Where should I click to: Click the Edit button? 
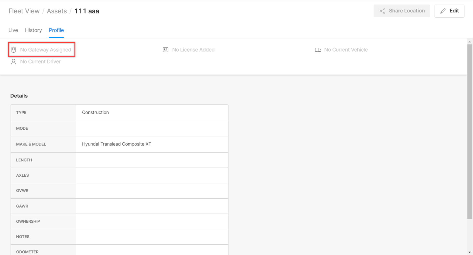click(x=449, y=11)
